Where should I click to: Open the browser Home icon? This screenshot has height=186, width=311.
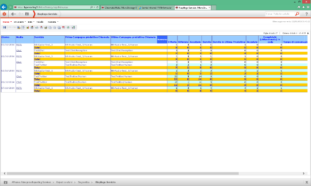299,7
